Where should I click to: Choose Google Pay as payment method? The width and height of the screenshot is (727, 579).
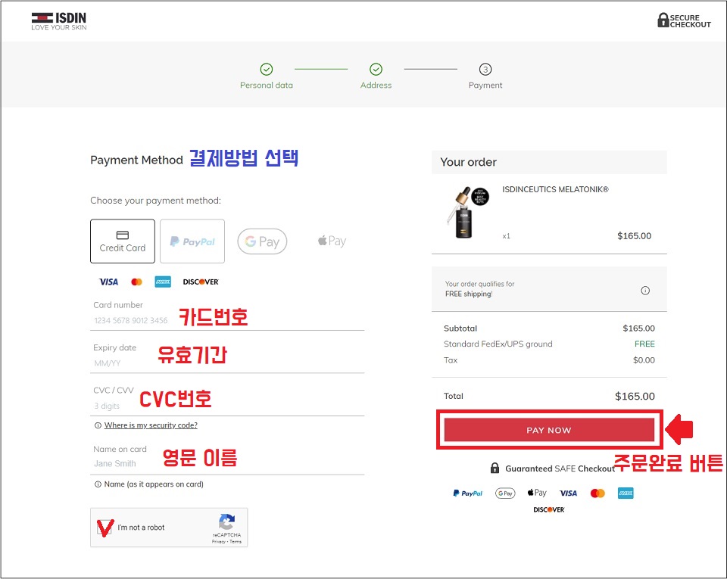pos(262,241)
